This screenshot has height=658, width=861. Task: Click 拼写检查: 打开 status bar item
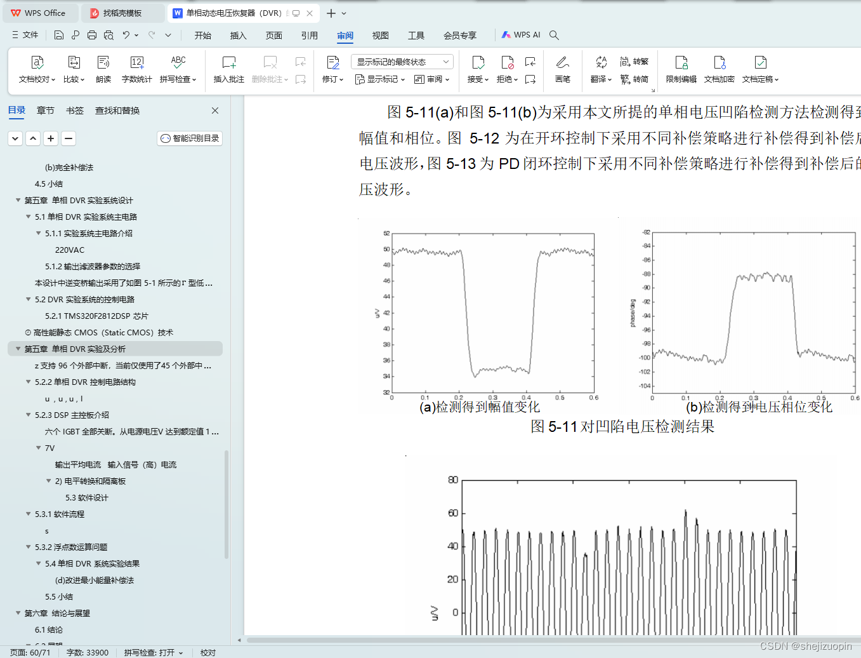click(153, 652)
